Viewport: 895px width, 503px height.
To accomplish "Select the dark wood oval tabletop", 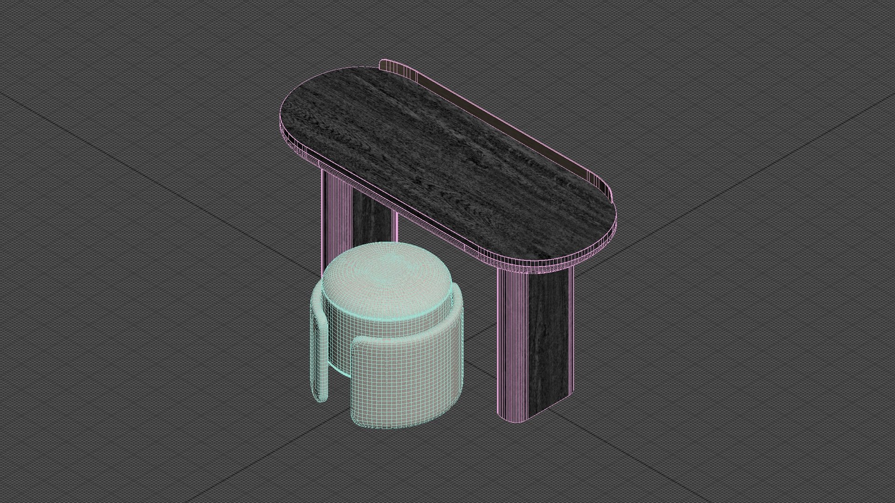I will tap(447, 168).
